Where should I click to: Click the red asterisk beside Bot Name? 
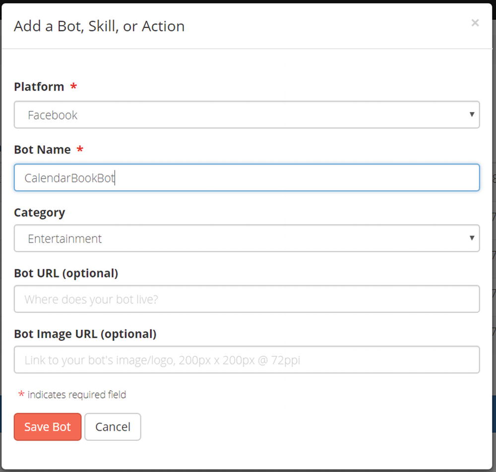point(80,149)
